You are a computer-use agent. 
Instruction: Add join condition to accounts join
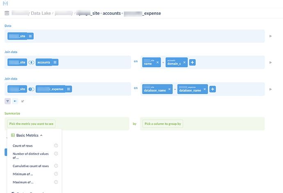point(192,62)
